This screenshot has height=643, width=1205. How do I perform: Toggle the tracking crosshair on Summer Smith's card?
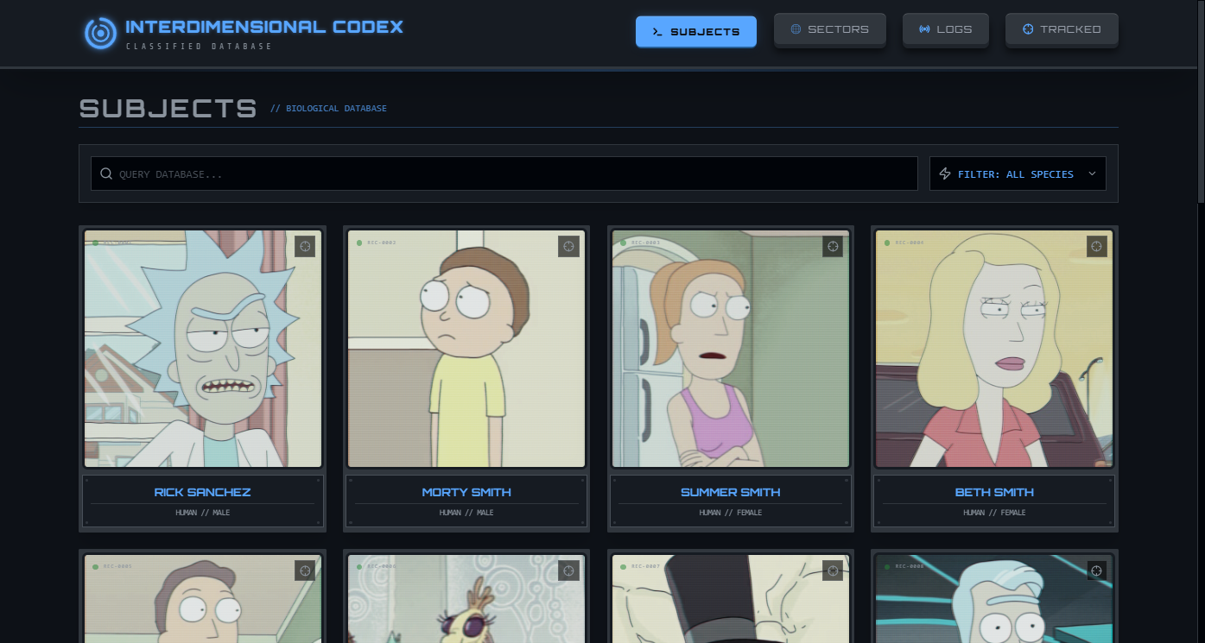833,246
